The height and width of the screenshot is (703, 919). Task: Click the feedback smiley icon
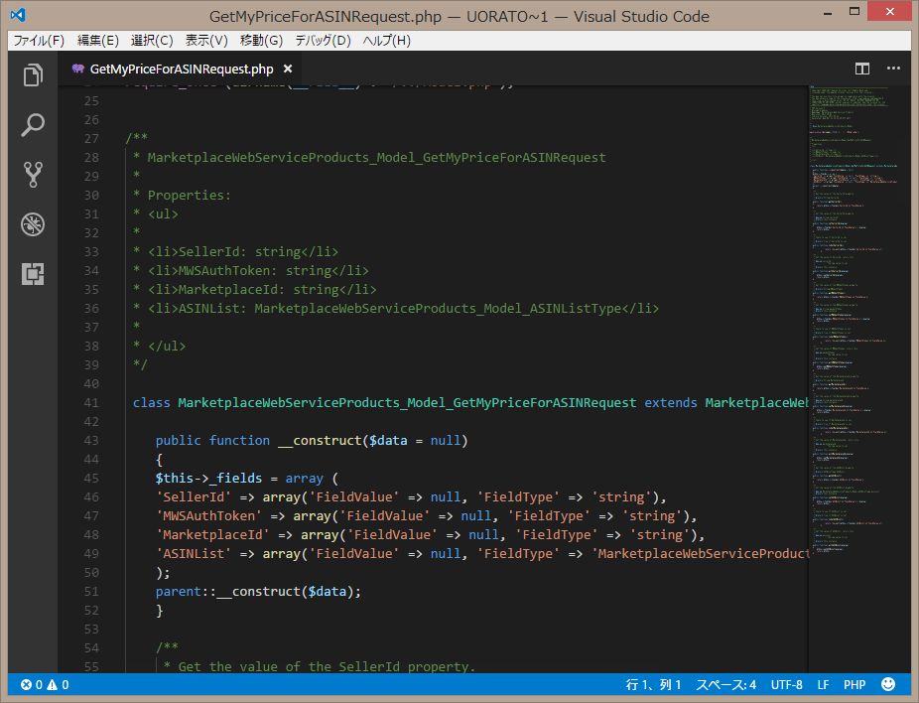888,684
